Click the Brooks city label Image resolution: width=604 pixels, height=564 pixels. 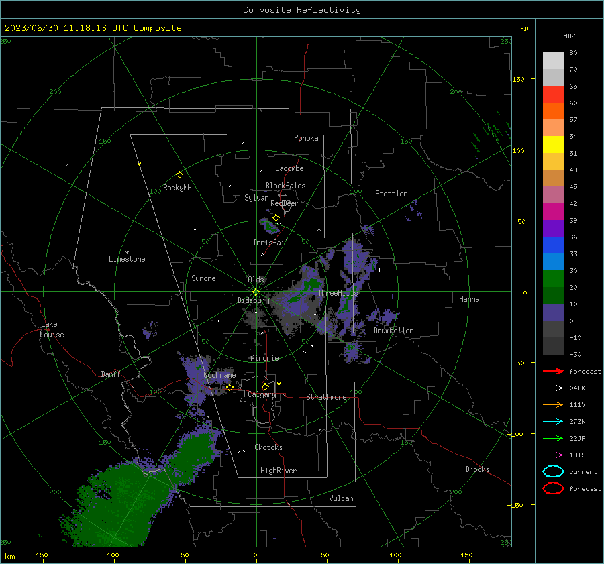(477, 469)
